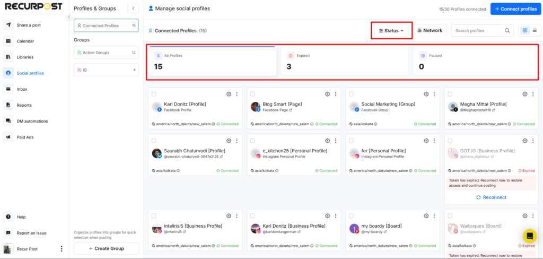Viewport: 543px width, 259px height.
Task: Tick checkbox on intelirisi5 [Business Profile] card
Action: point(154,215)
